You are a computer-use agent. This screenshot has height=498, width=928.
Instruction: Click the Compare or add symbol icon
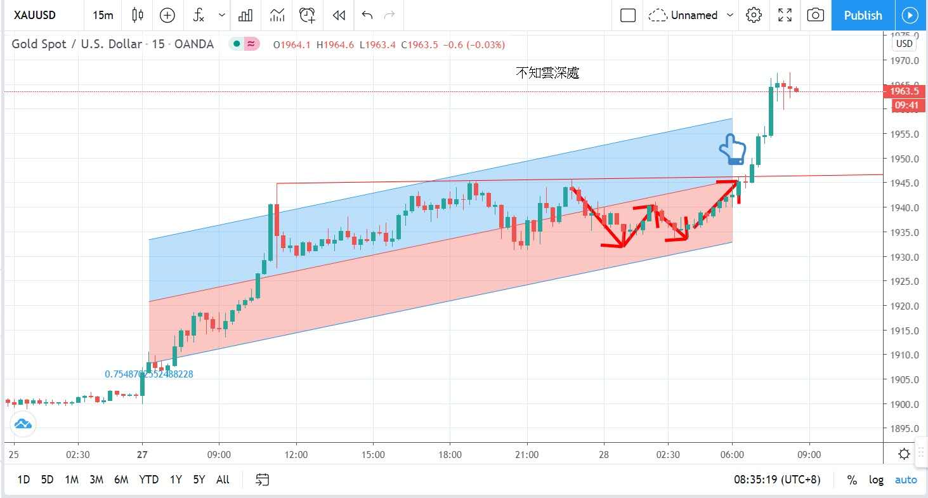[167, 15]
